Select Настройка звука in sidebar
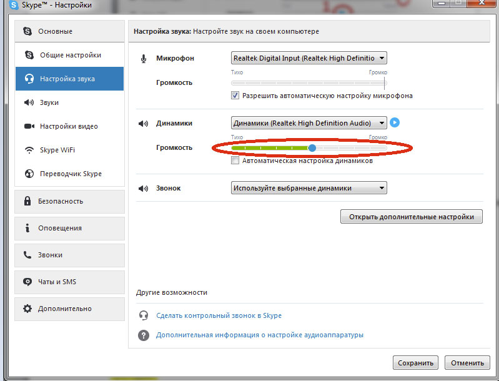 coord(69,79)
